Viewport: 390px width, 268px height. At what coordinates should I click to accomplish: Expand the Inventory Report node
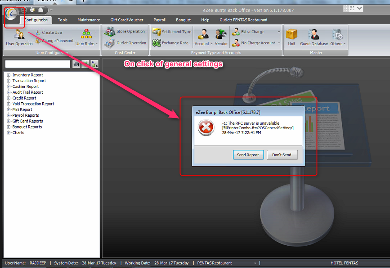tap(9, 75)
